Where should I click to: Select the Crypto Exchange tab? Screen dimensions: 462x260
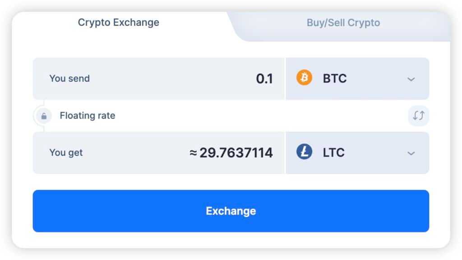(x=118, y=23)
